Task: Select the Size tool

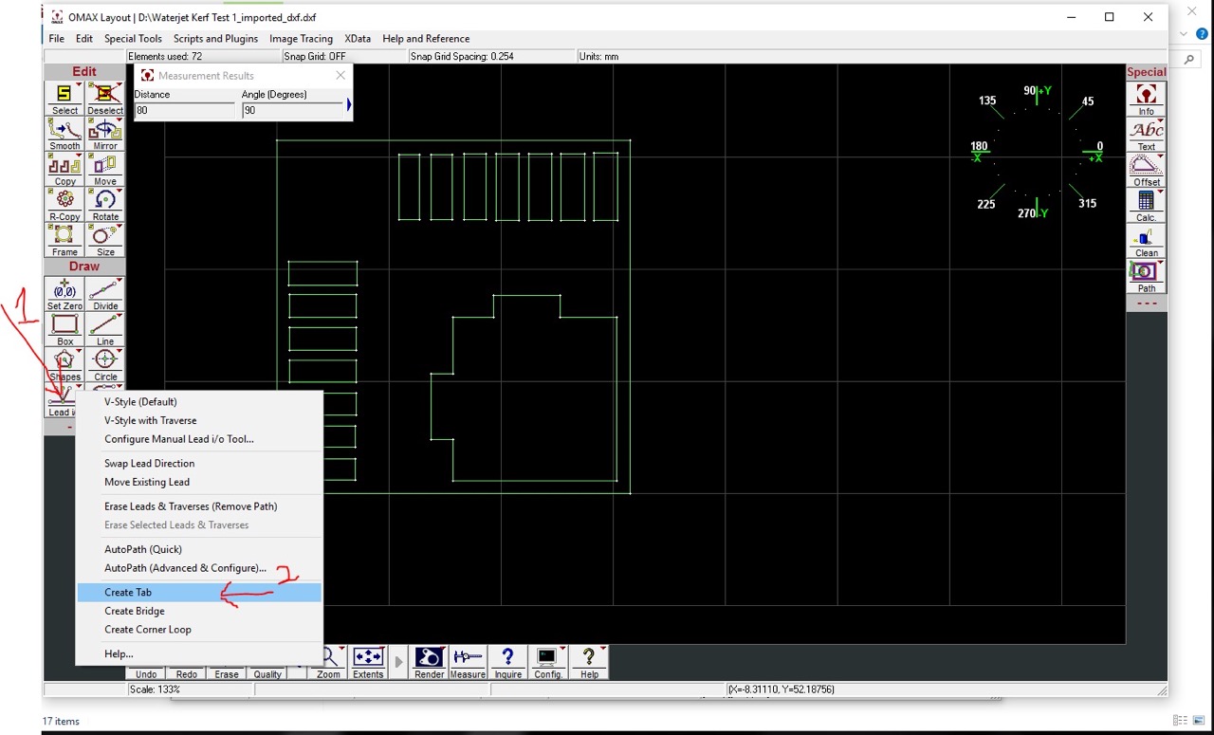Action: click(x=105, y=240)
